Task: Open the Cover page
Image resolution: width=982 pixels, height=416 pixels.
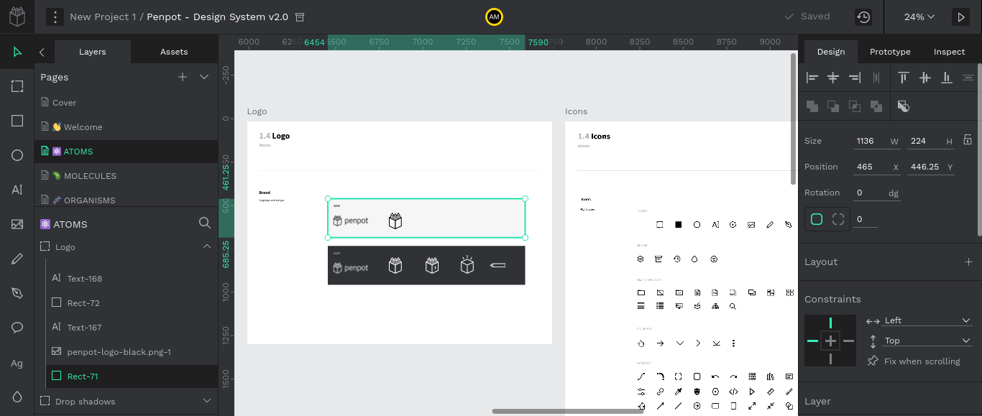Action: [x=127, y=103]
